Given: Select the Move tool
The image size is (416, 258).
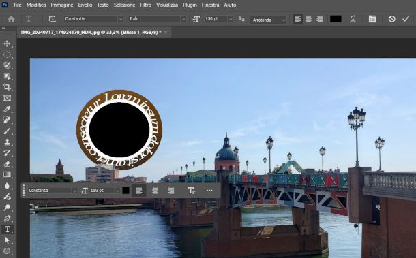Looking at the screenshot, I should (x=7, y=44).
